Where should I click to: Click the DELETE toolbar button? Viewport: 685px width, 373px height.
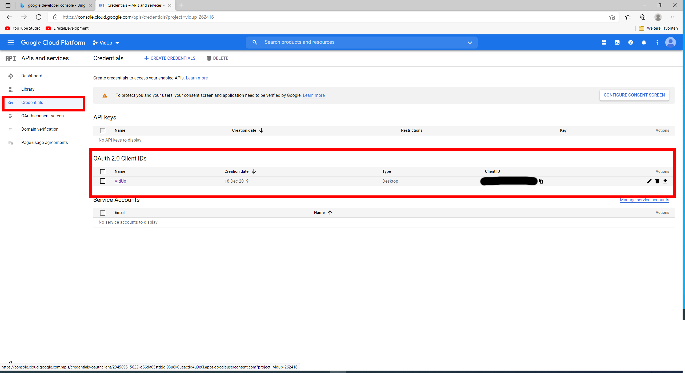[218, 58]
